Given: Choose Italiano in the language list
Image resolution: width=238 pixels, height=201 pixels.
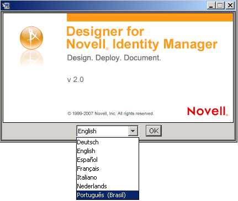Looking at the screenshot, I should (x=108, y=177).
